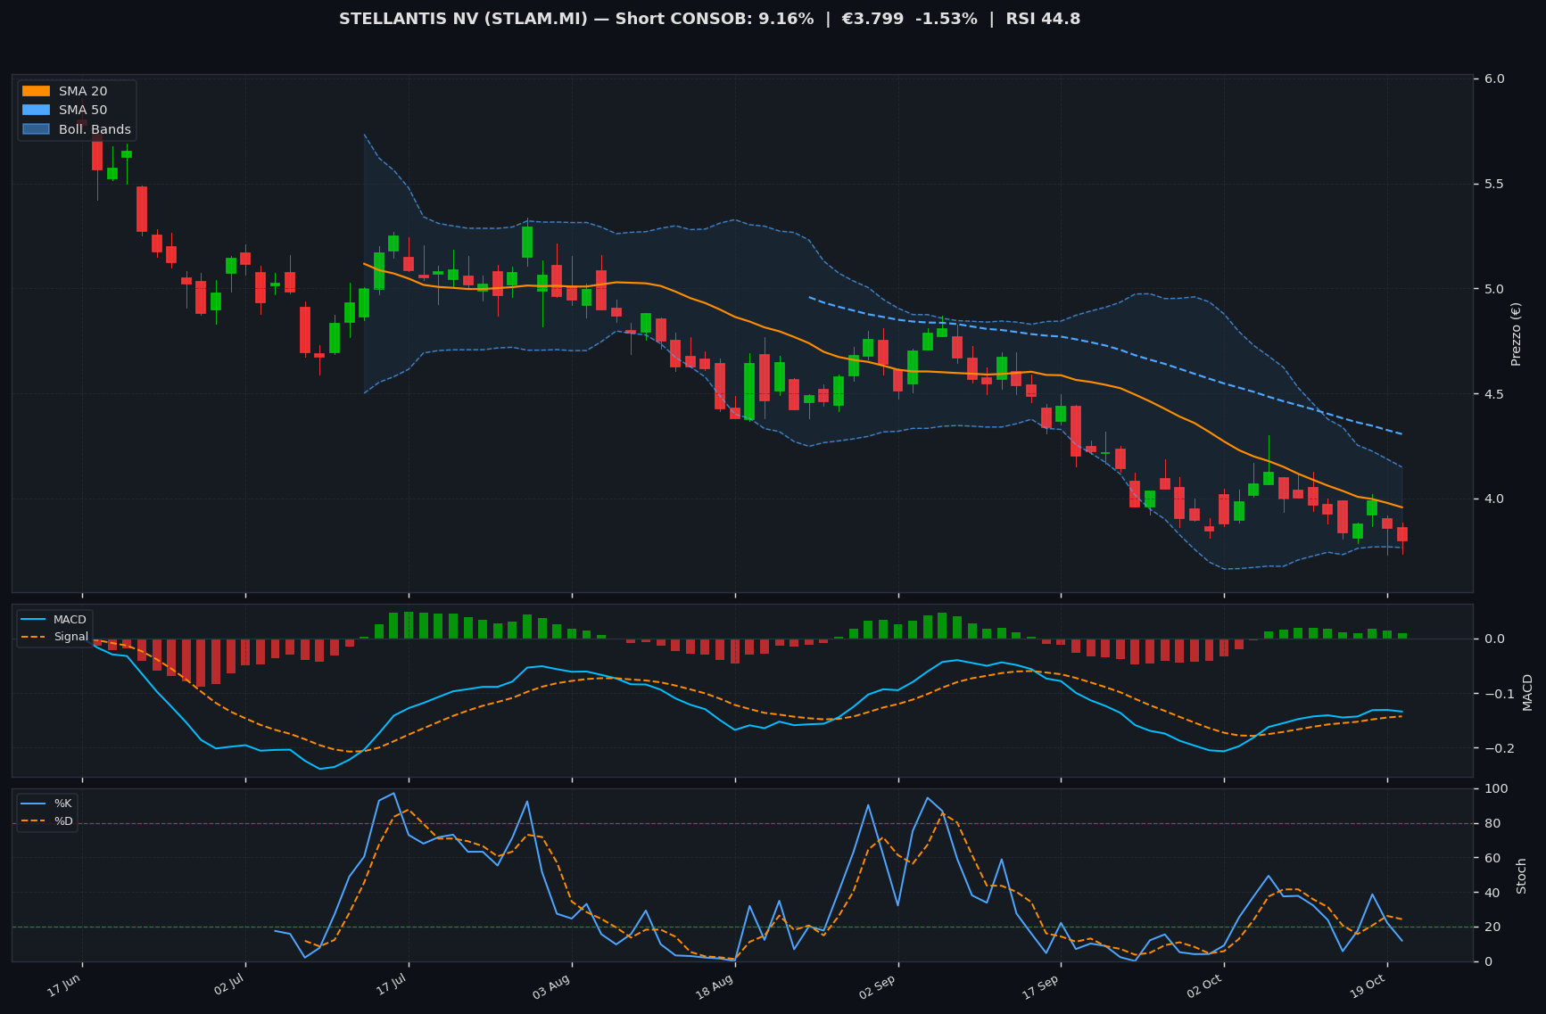Click the Boll. Bands legend swatch
This screenshot has width=1546, height=1014.
click(x=36, y=129)
